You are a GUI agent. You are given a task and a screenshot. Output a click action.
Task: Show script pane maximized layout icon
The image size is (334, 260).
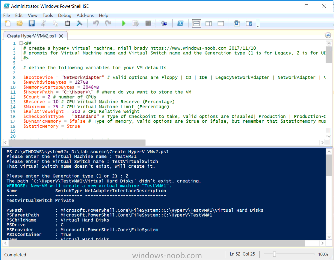click(x=221, y=23)
